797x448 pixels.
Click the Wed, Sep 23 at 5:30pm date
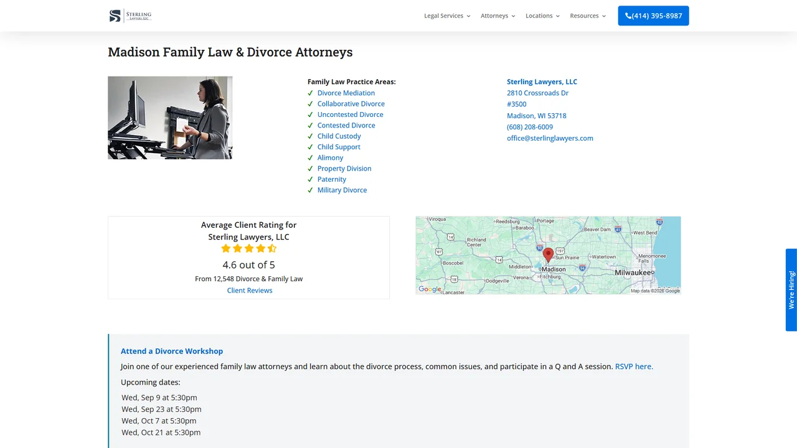pyautogui.click(x=161, y=409)
